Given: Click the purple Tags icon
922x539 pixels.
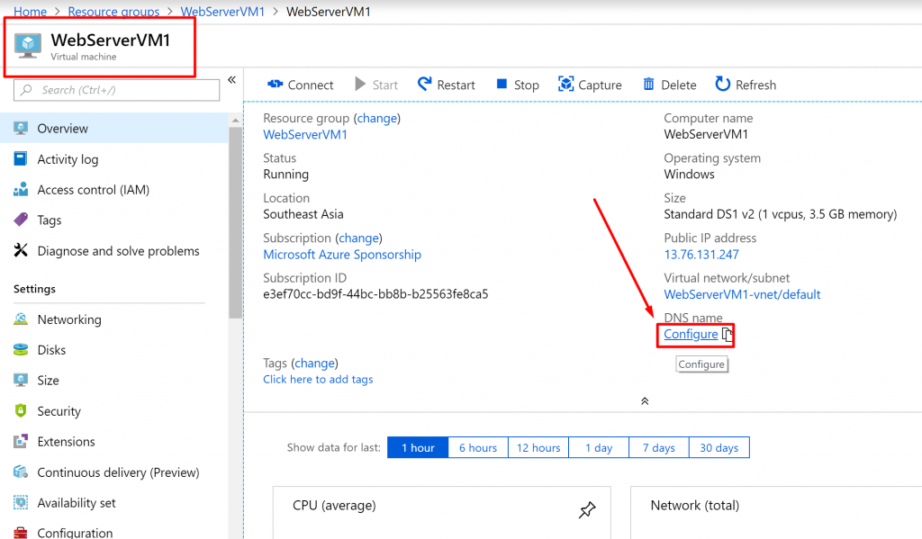Looking at the screenshot, I should [x=21, y=220].
